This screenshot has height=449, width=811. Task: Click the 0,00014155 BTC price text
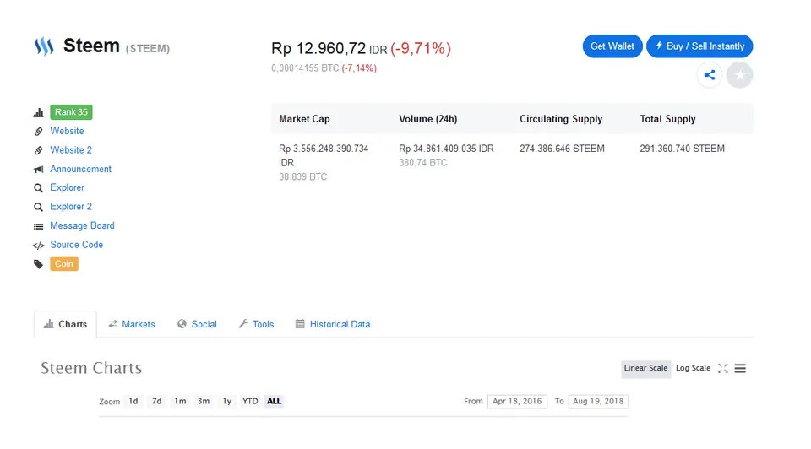(305, 68)
